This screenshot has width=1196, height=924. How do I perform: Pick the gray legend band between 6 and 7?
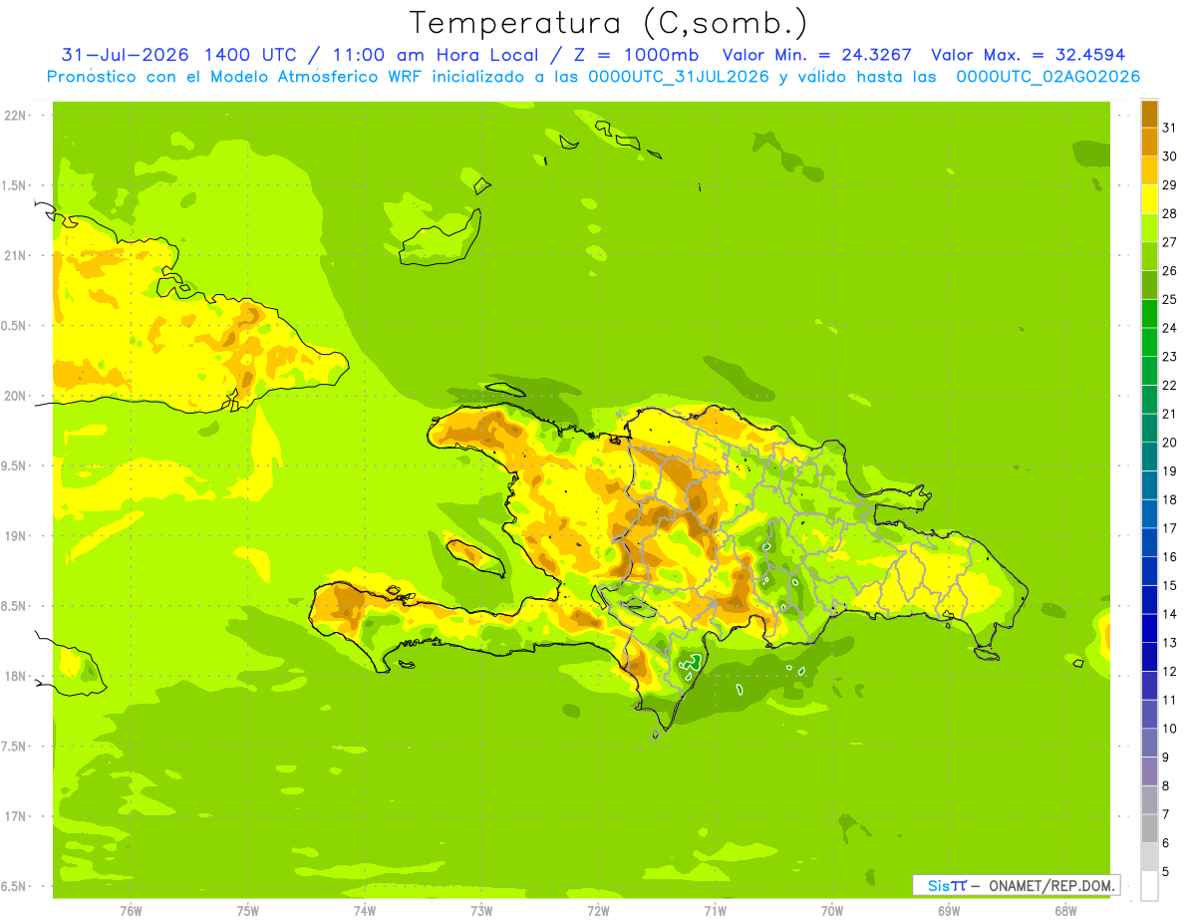[1149, 828]
